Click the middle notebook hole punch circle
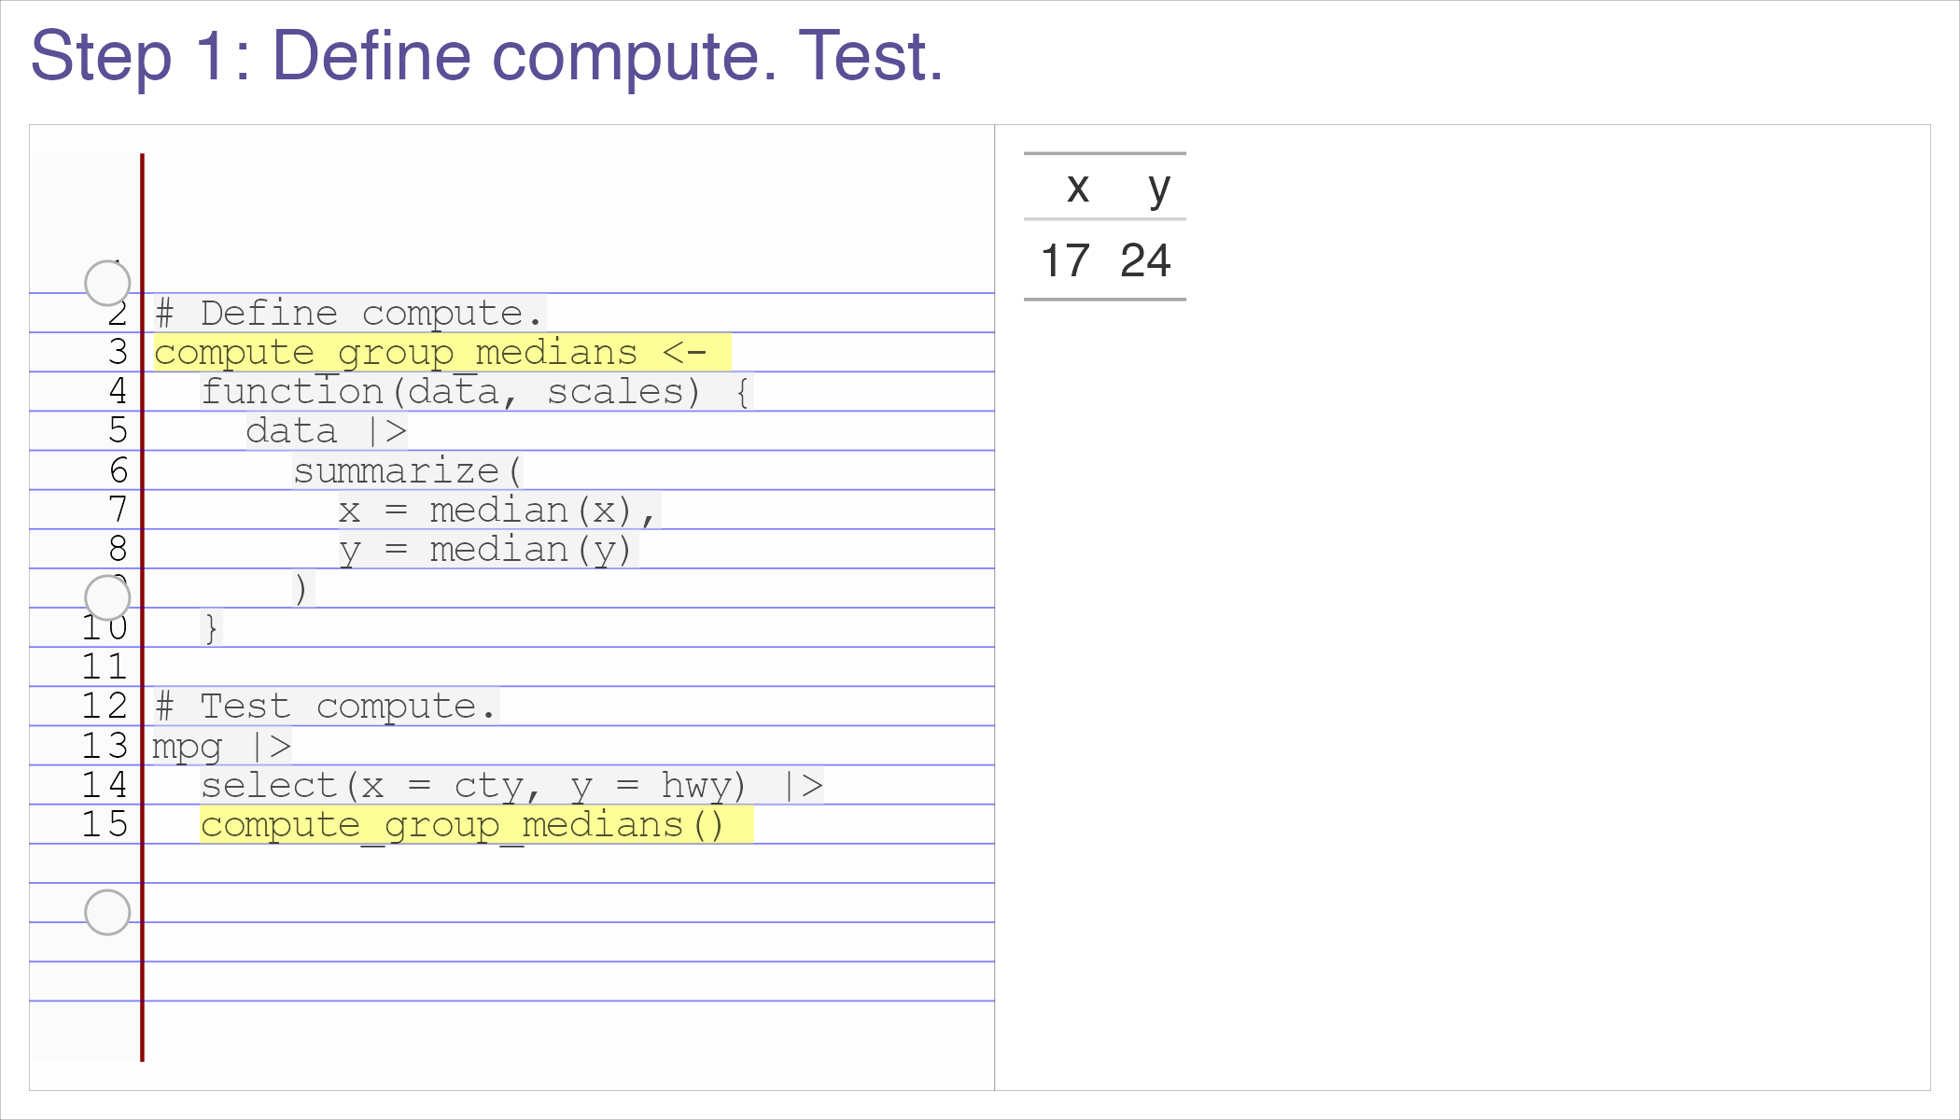Image resolution: width=1960 pixels, height=1120 pixels. pyautogui.click(x=107, y=597)
